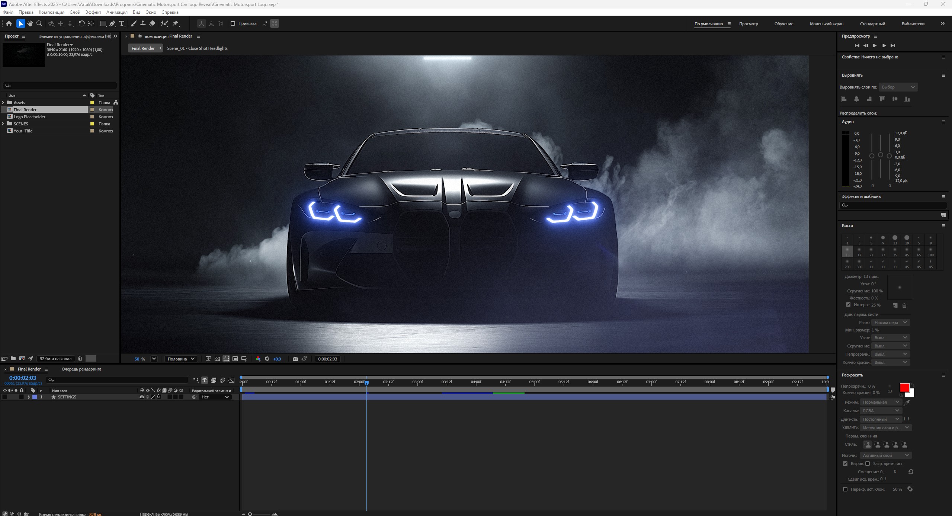
Task: Toggle the Выров. aligned checkbox
Action: click(x=845, y=464)
